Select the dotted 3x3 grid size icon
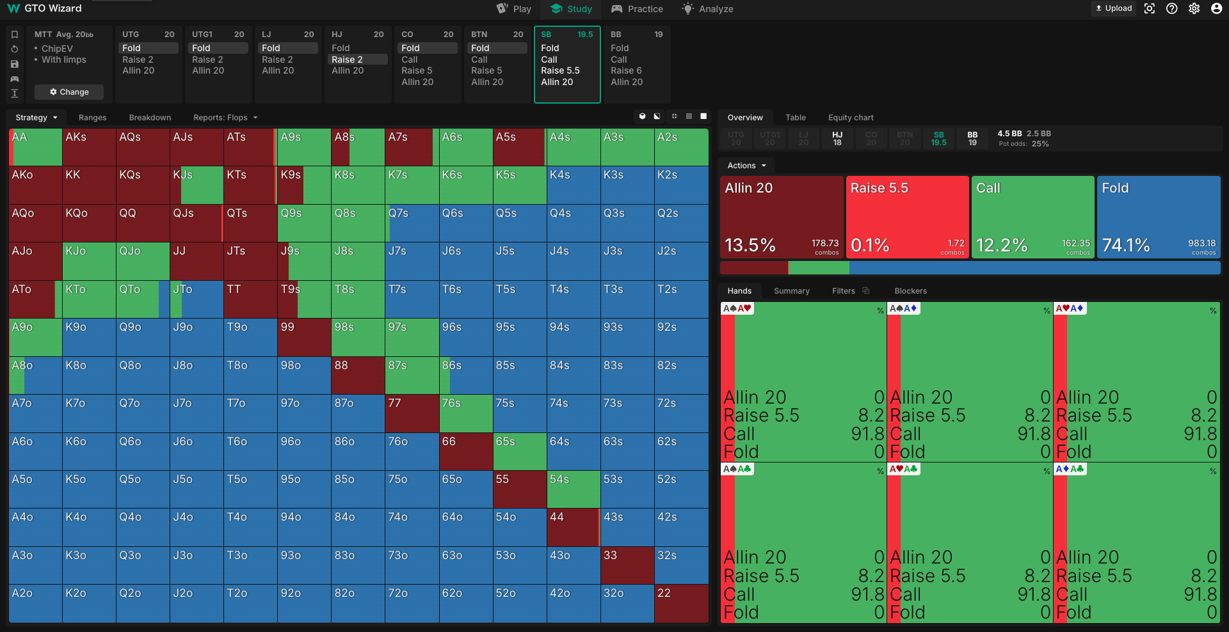The image size is (1229, 632). coord(689,116)
